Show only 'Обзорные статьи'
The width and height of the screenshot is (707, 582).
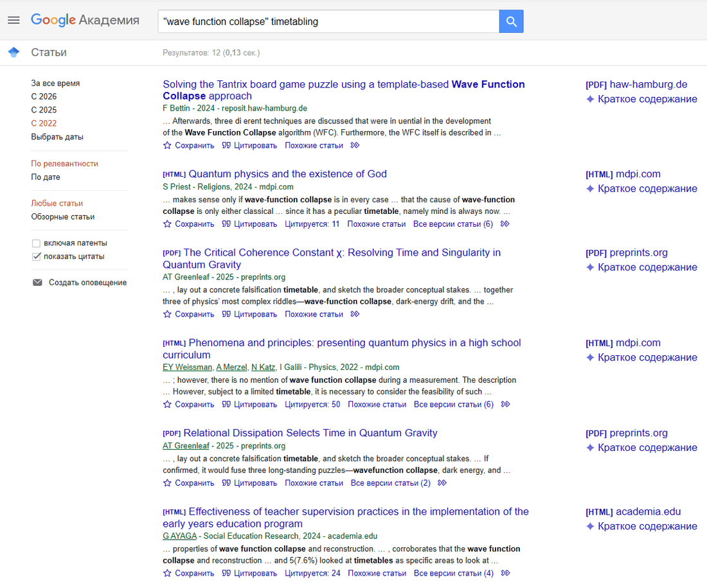coord(63,216)
